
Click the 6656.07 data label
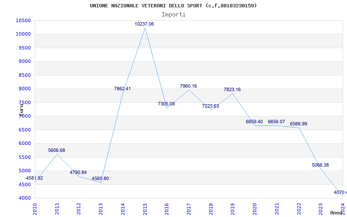276,122
